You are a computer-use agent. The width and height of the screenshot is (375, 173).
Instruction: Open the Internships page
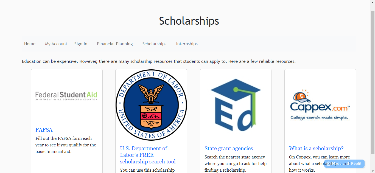coord(187,44)
